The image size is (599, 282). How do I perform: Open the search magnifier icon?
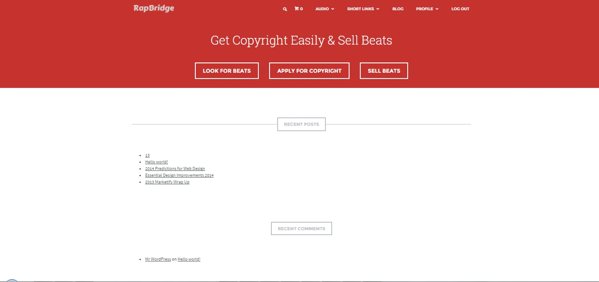click(x=285, y=9)
